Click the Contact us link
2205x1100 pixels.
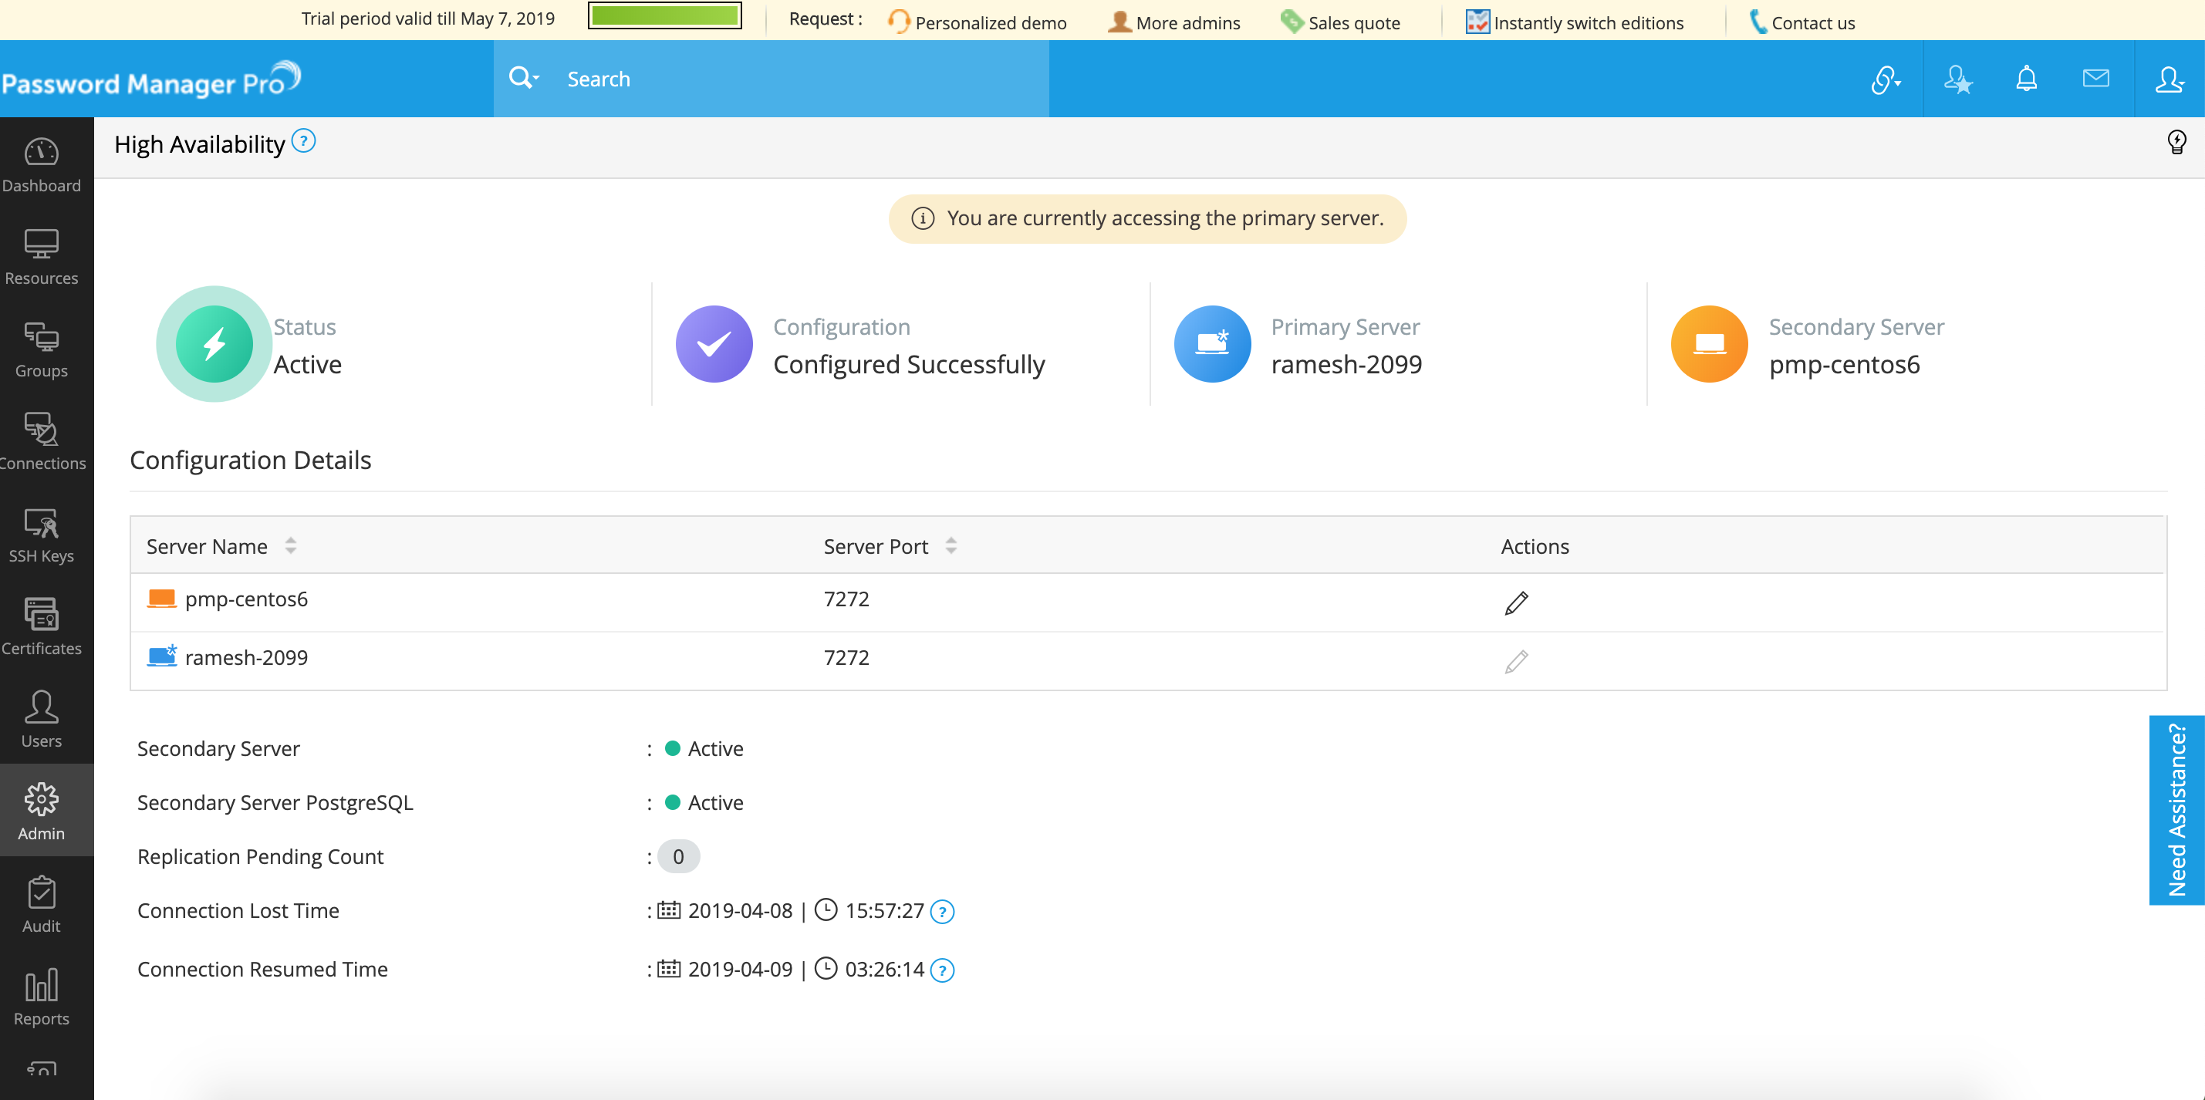click(1812, 22)
